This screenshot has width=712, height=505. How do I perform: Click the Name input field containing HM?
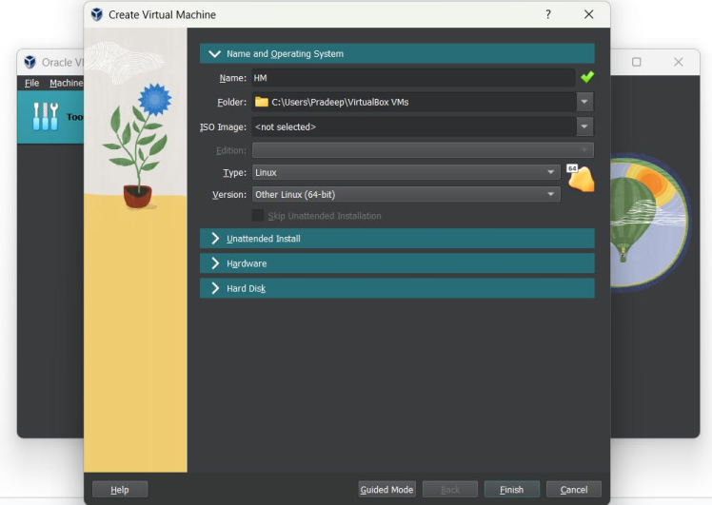(414, 78)
